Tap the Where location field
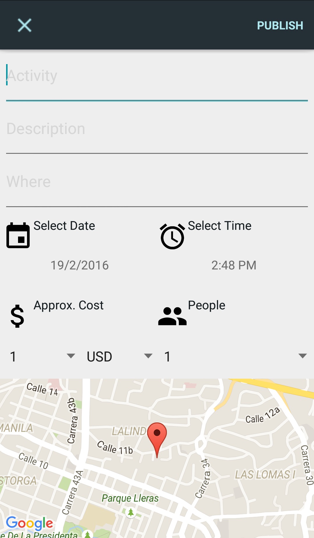The height and width of the screenshot is (538, 314). click(157, 182)
